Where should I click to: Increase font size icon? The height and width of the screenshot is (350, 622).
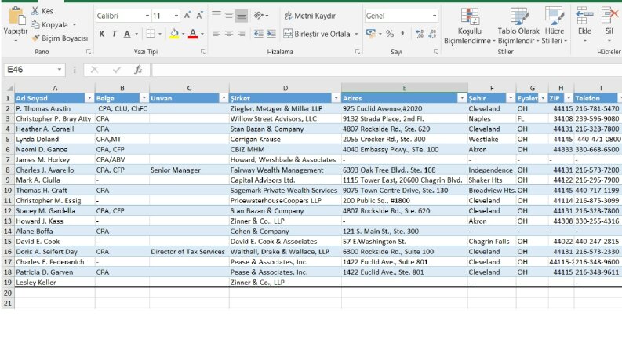187,16
